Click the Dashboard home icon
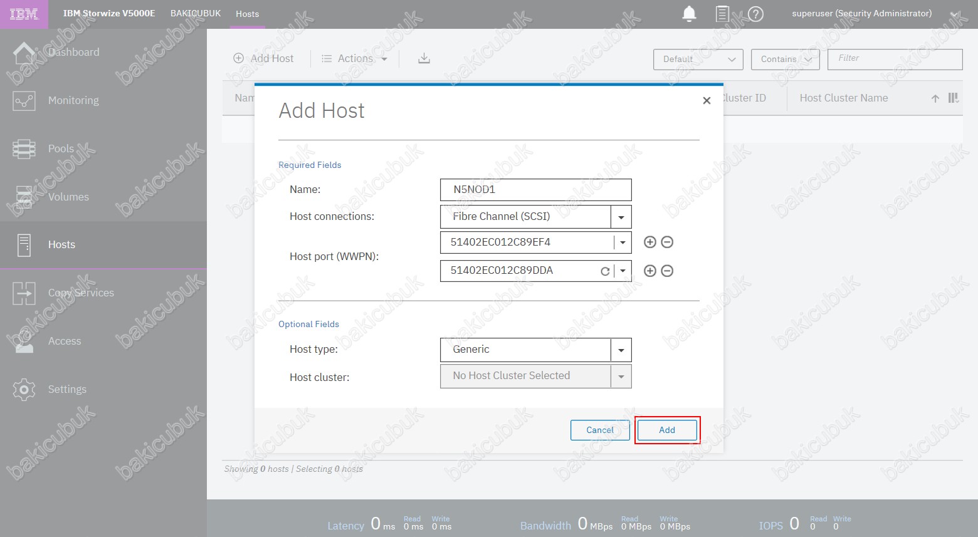The image size is (978, 537). (24, 53)
